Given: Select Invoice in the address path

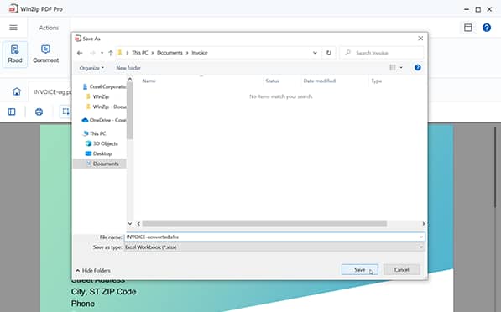Looking at the screenshot, I should [x=200, y=53].
